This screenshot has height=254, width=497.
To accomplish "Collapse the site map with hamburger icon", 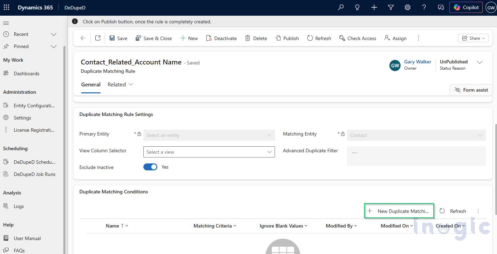I will (x=6, y=23).
